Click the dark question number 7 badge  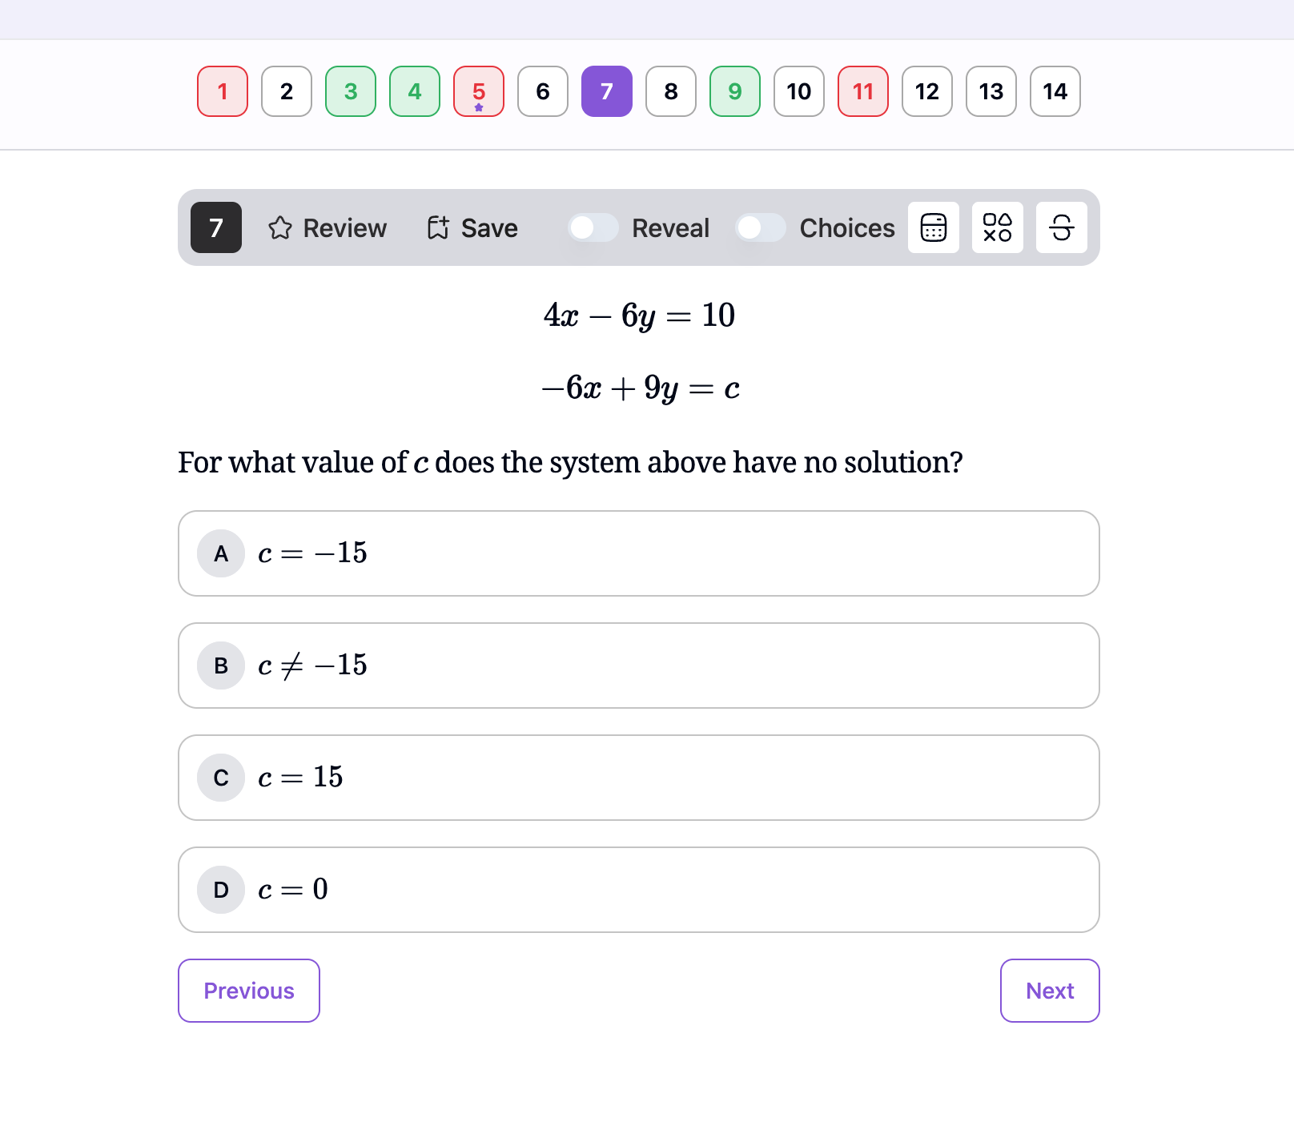tap(216, 227)
